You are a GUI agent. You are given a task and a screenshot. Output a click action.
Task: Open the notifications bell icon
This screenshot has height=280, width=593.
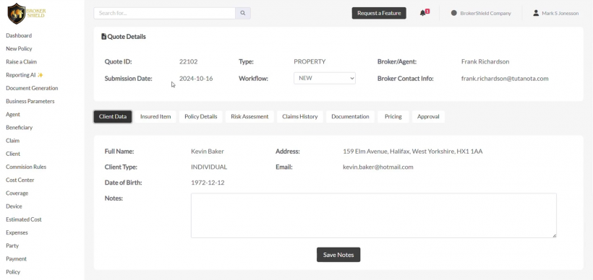423,13
